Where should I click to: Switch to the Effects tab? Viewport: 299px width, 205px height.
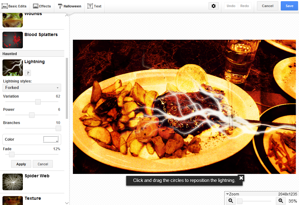click(42, 6)
